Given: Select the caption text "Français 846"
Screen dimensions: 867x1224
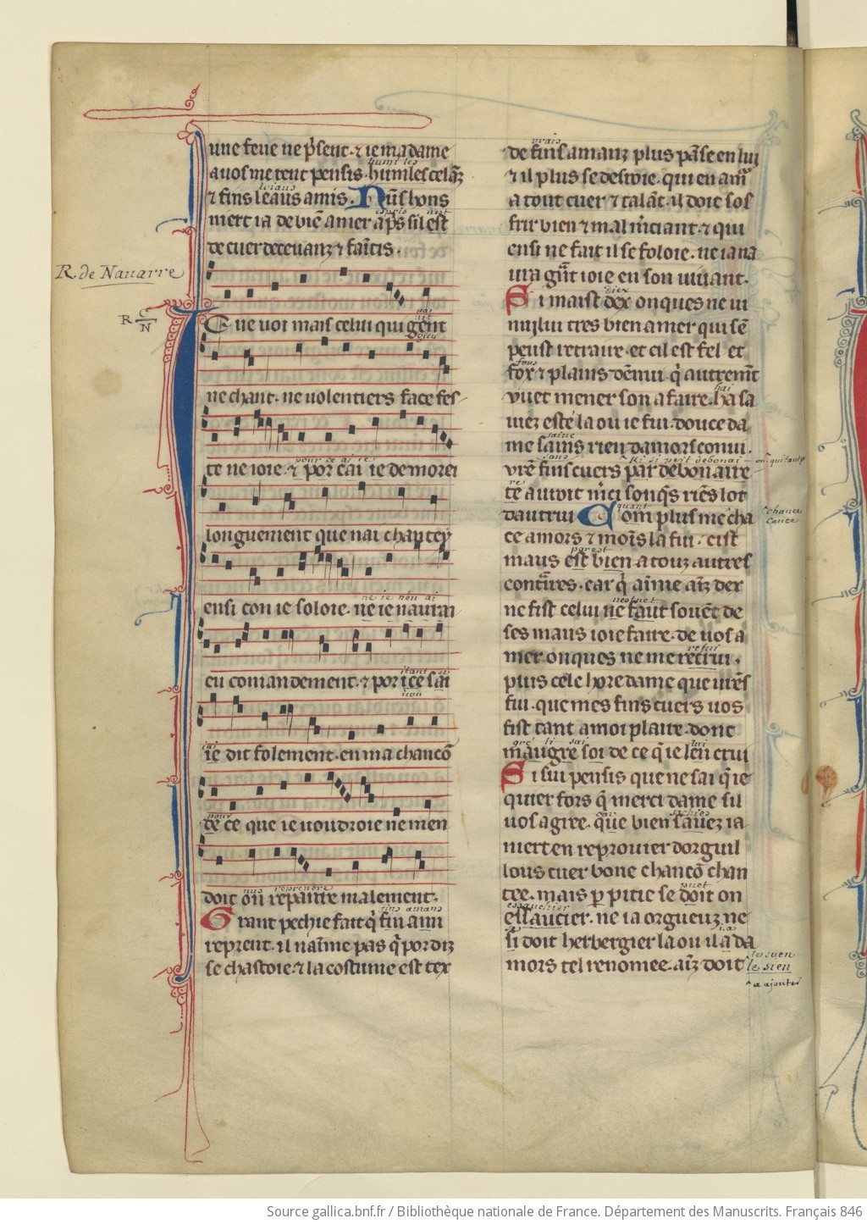Looking at the screenshot, I should click(824, 1212).
